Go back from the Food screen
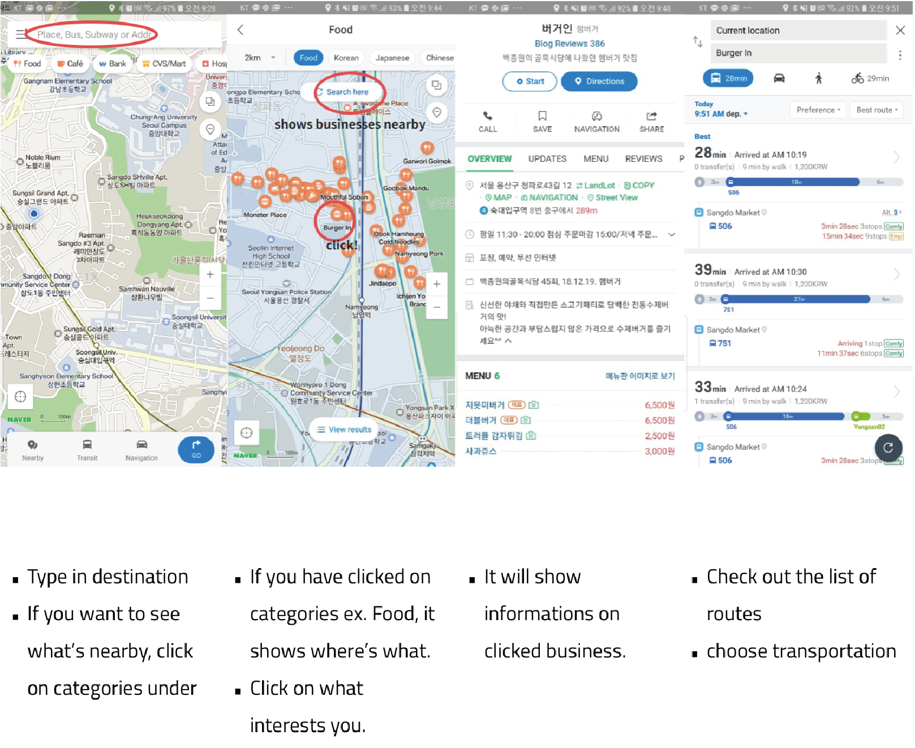 [x=240, y=29]
